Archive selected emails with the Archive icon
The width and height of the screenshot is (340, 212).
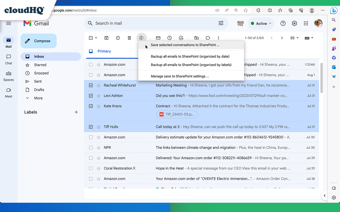[106, 38]
